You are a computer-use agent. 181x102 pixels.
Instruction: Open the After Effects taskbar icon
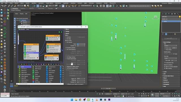click(109, 99)
